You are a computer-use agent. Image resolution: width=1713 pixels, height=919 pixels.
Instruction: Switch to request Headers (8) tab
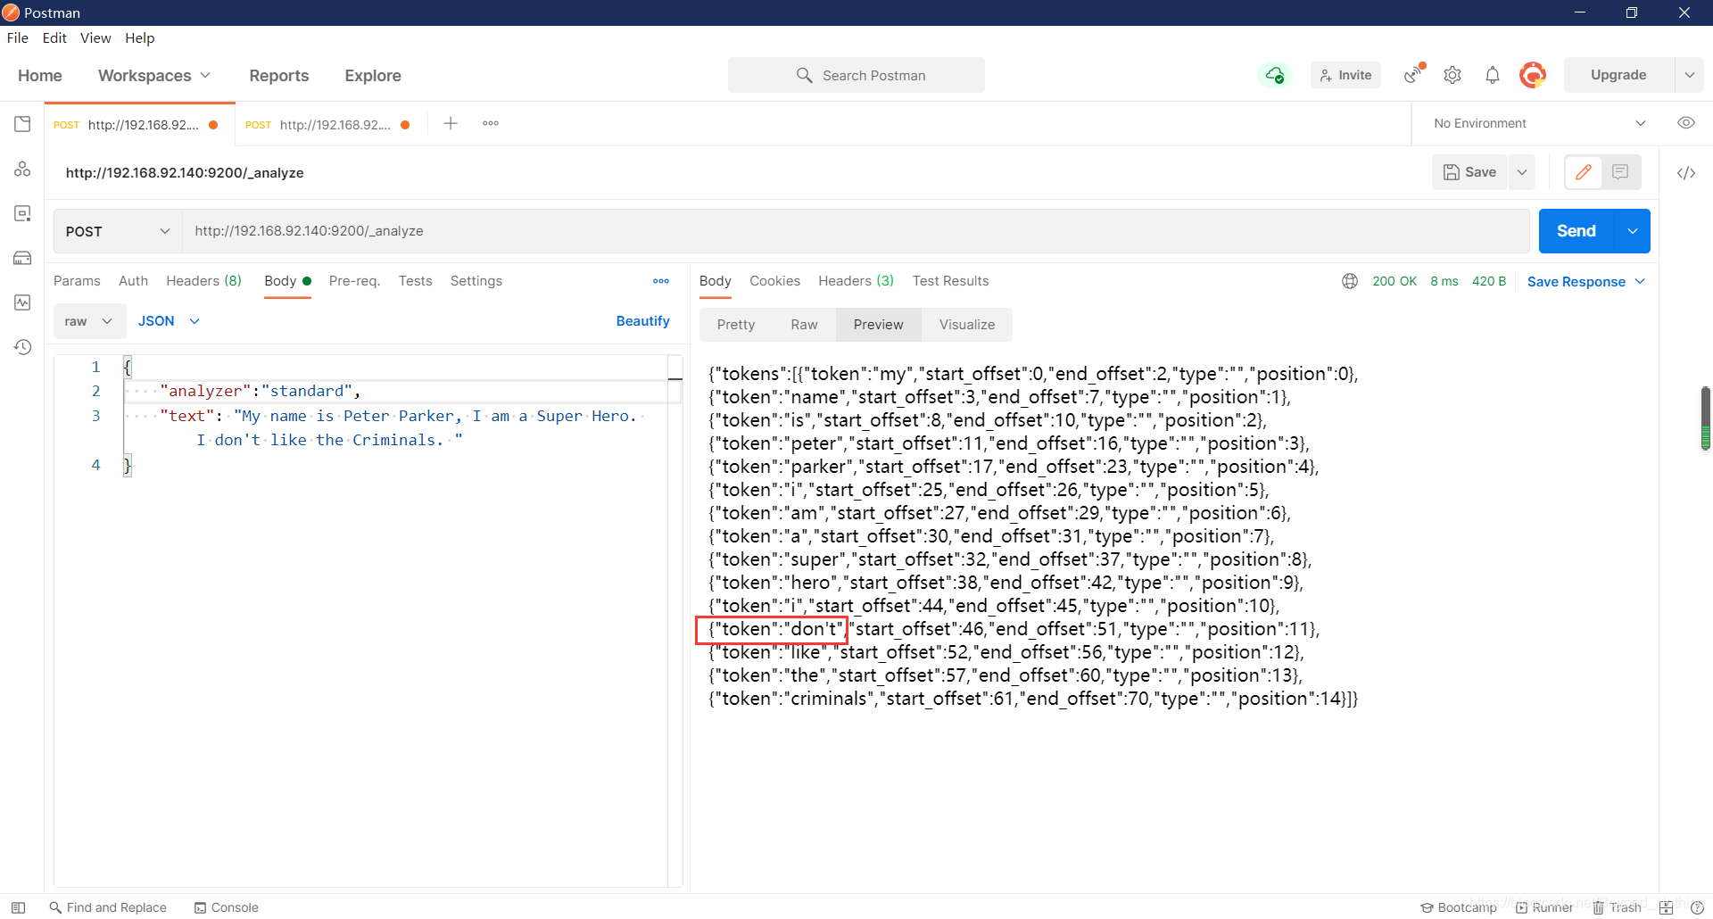pyautogui.click(x=204, y=281)
